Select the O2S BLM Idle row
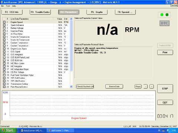178x133 pixels. [x=36, y=60]
